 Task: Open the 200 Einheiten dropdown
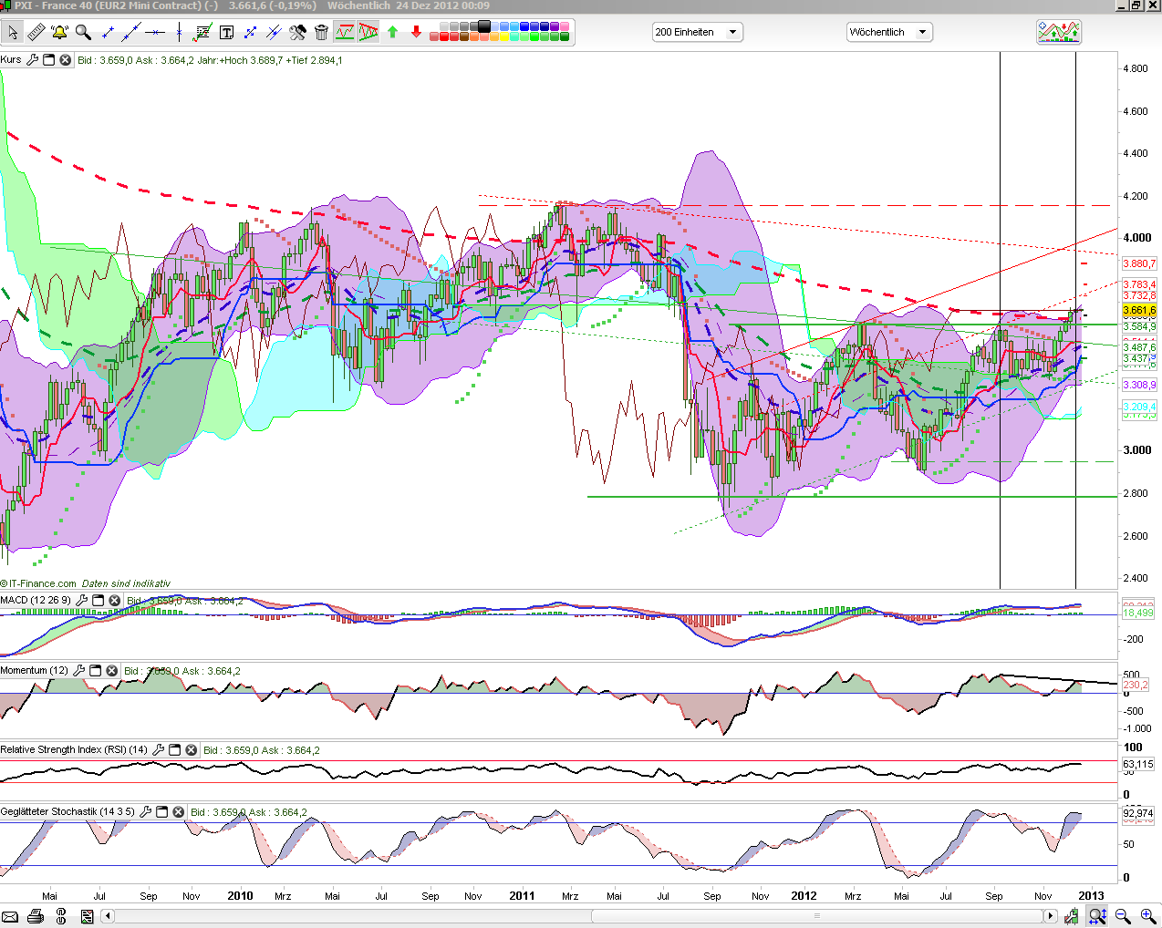coord(698,32)
